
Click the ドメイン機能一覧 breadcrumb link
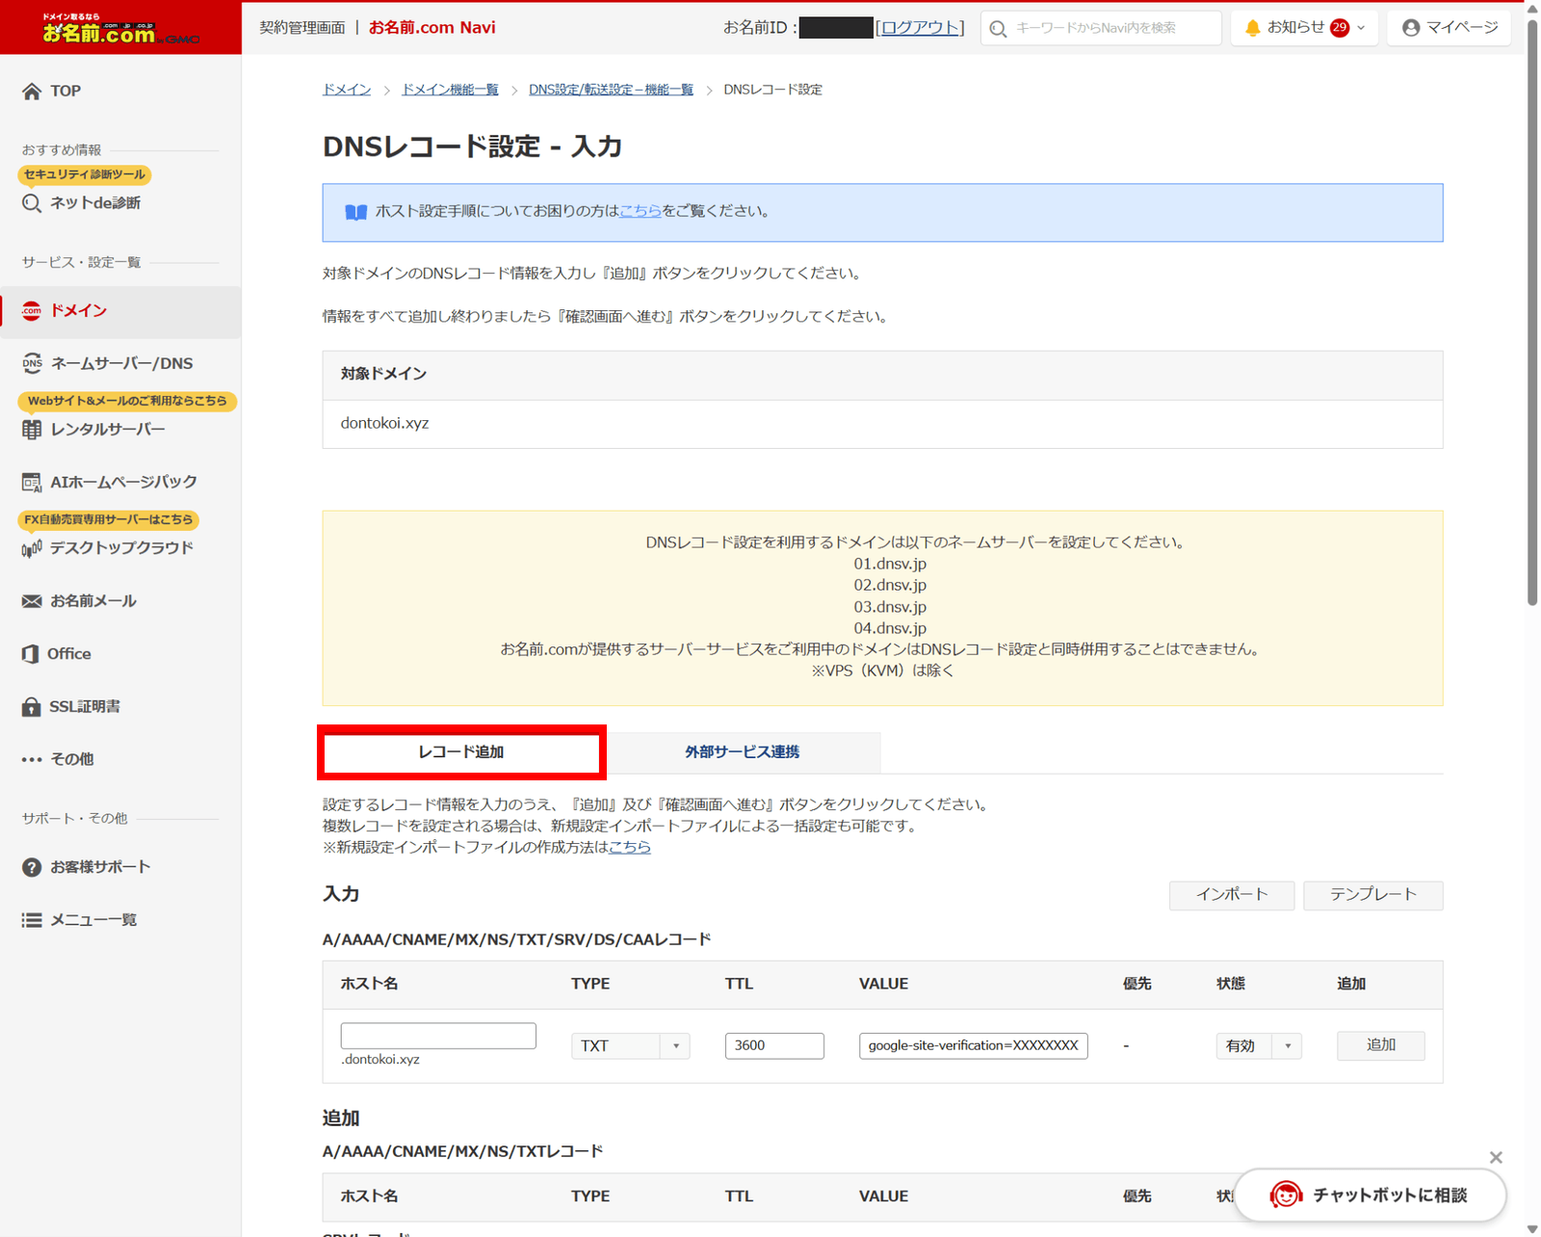pyautogui.click(x=450, y=90)
